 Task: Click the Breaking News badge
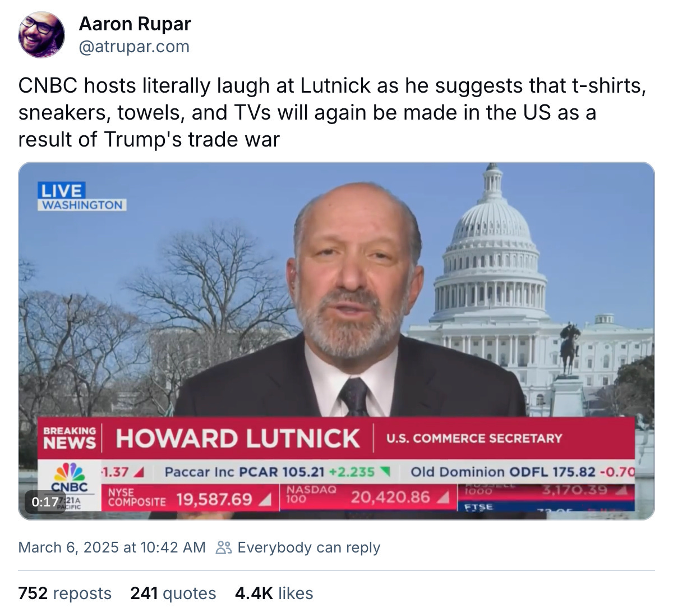tap(70, 439)
